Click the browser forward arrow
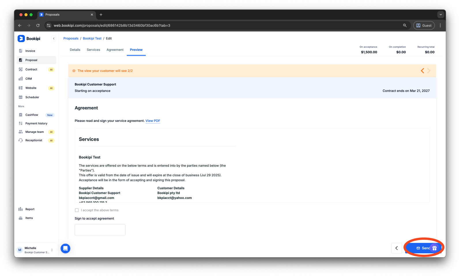This screenshot has height=276, width=460. [29, 25]
